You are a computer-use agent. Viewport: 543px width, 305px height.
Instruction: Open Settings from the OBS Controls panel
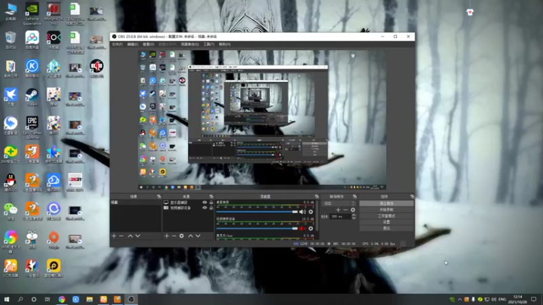click(x=386, y=222)
